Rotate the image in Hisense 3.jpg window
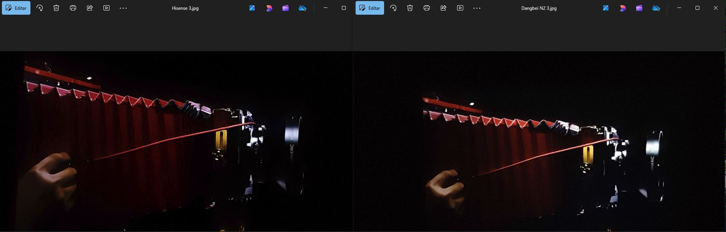 39,8
